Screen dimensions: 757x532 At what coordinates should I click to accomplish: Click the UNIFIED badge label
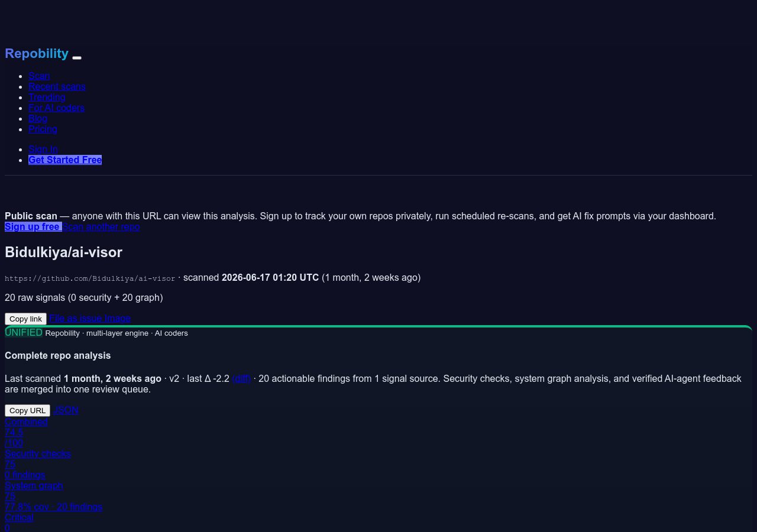24,332
